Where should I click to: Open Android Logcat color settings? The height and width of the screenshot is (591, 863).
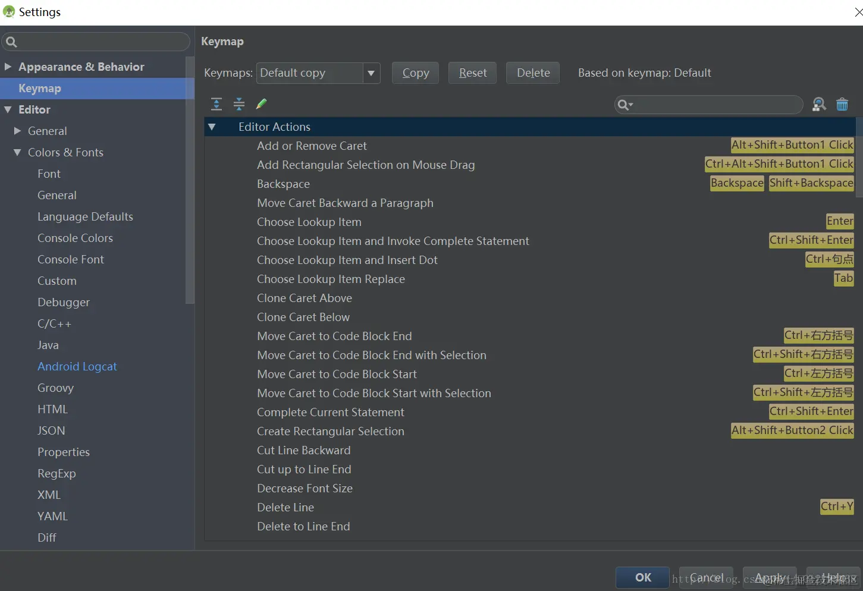tap(77, 366)
